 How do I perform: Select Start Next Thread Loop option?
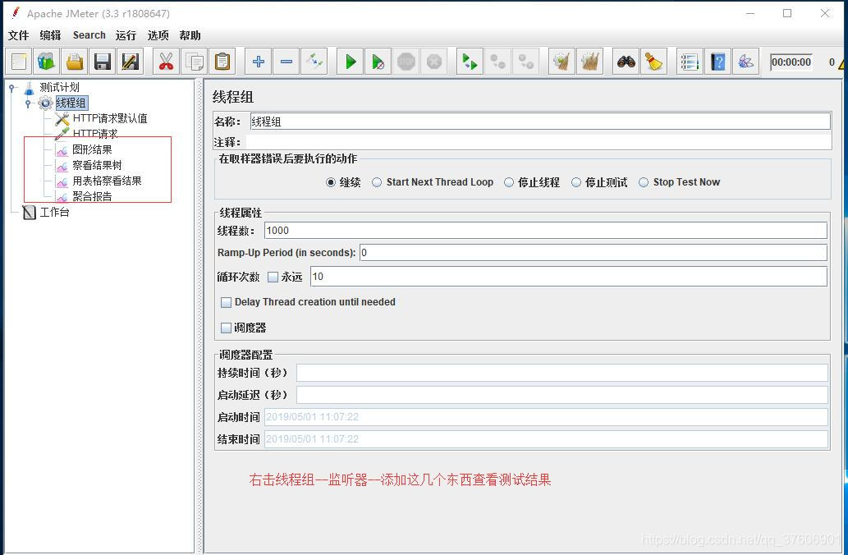377,182
